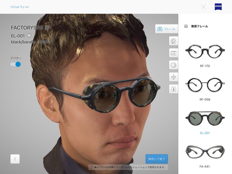Open the color palette tool

tap(173, 41)
